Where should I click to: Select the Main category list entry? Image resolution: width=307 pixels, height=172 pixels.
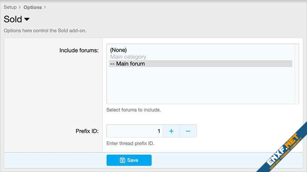[x=128, y=57]
